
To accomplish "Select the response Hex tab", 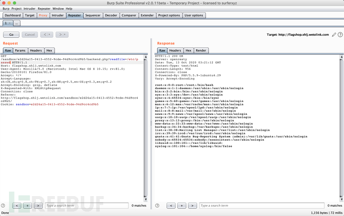I will click(x=188, y=50).
